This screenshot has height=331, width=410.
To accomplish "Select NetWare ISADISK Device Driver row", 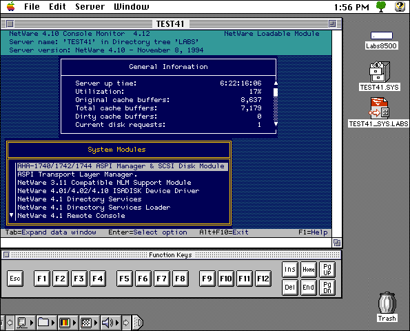I will (x=123, y=191).
